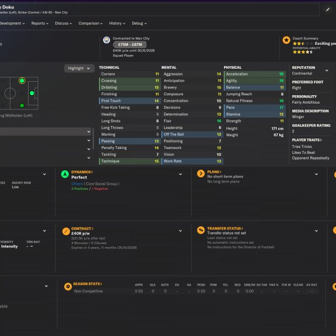The width and height of the screenshot is (336, 336).
Task: Expand the Transfer Status panel chevron
Action: [316, 231]
